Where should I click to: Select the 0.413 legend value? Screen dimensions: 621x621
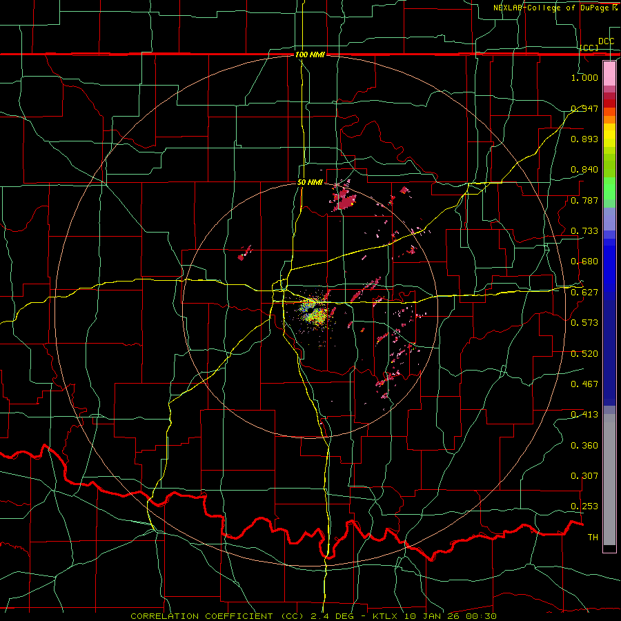tap(584, 415)
